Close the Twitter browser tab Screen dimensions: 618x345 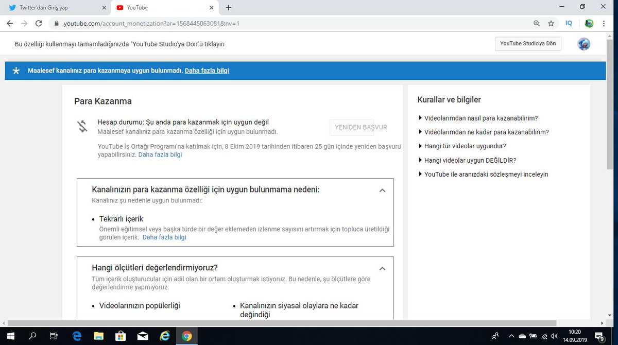click(x=104, y=8)
